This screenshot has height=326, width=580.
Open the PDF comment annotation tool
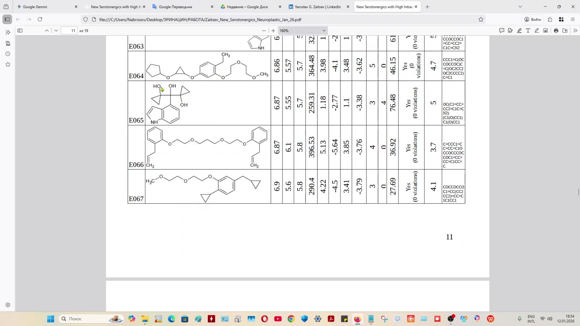point(502,30)
